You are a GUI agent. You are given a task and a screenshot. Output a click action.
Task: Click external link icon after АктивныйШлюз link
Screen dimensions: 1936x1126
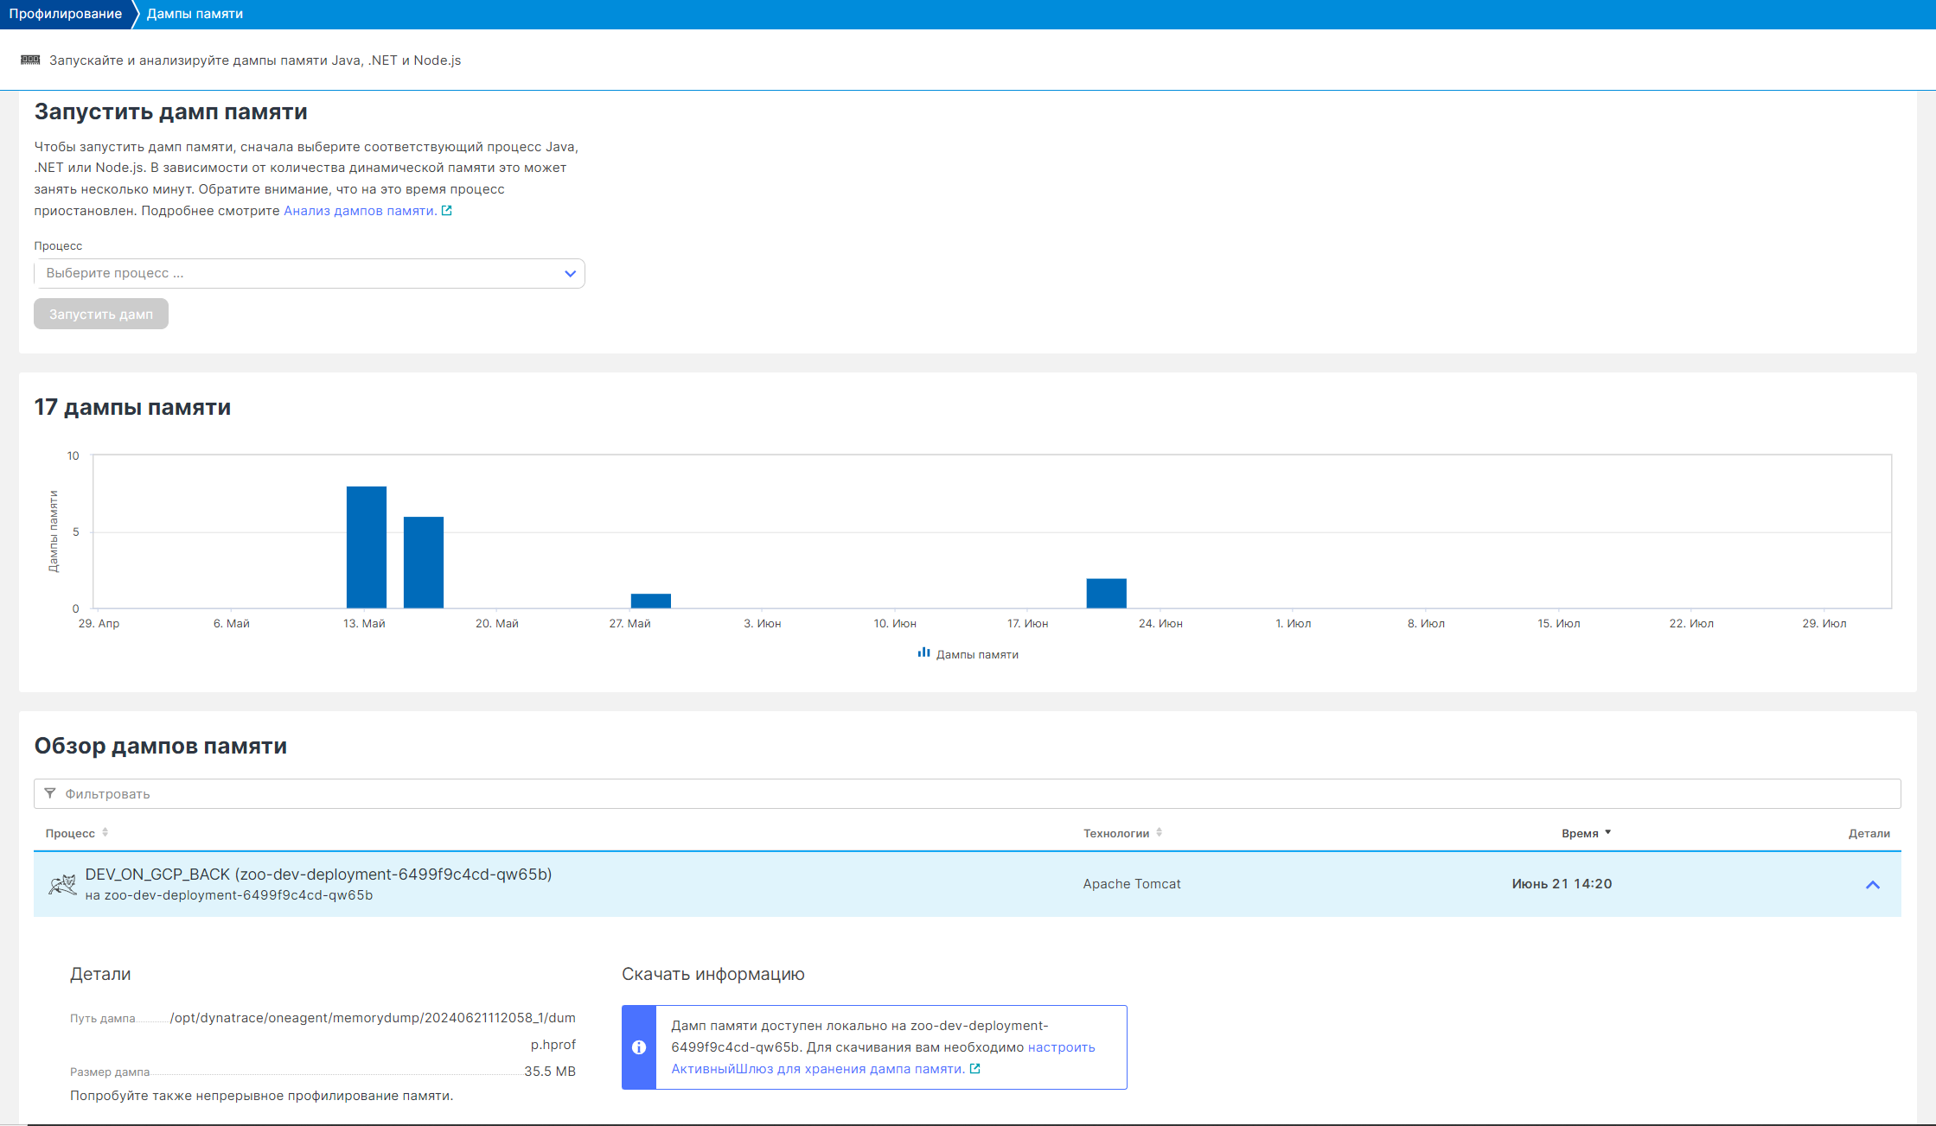coord(975,1069)
